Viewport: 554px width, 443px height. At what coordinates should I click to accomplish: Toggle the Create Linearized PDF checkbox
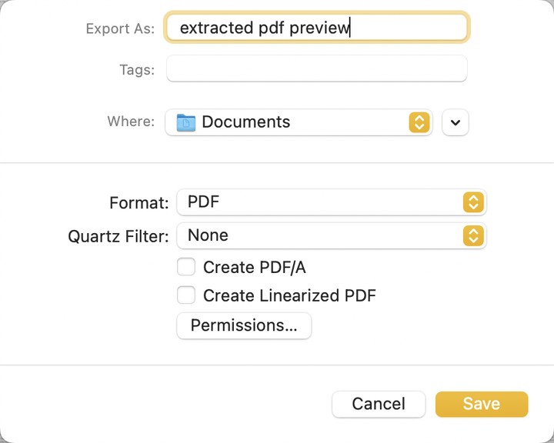click(186, 295)
